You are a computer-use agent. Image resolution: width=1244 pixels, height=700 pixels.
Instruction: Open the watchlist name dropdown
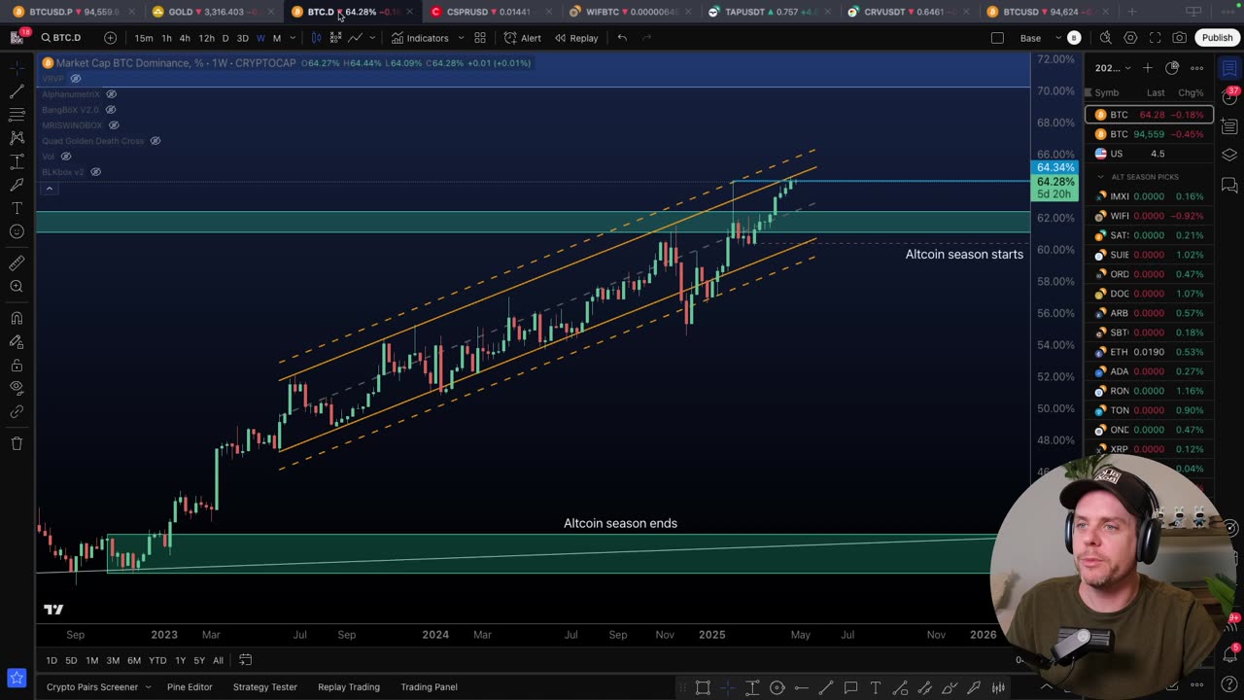click(x=1113, y=68)
